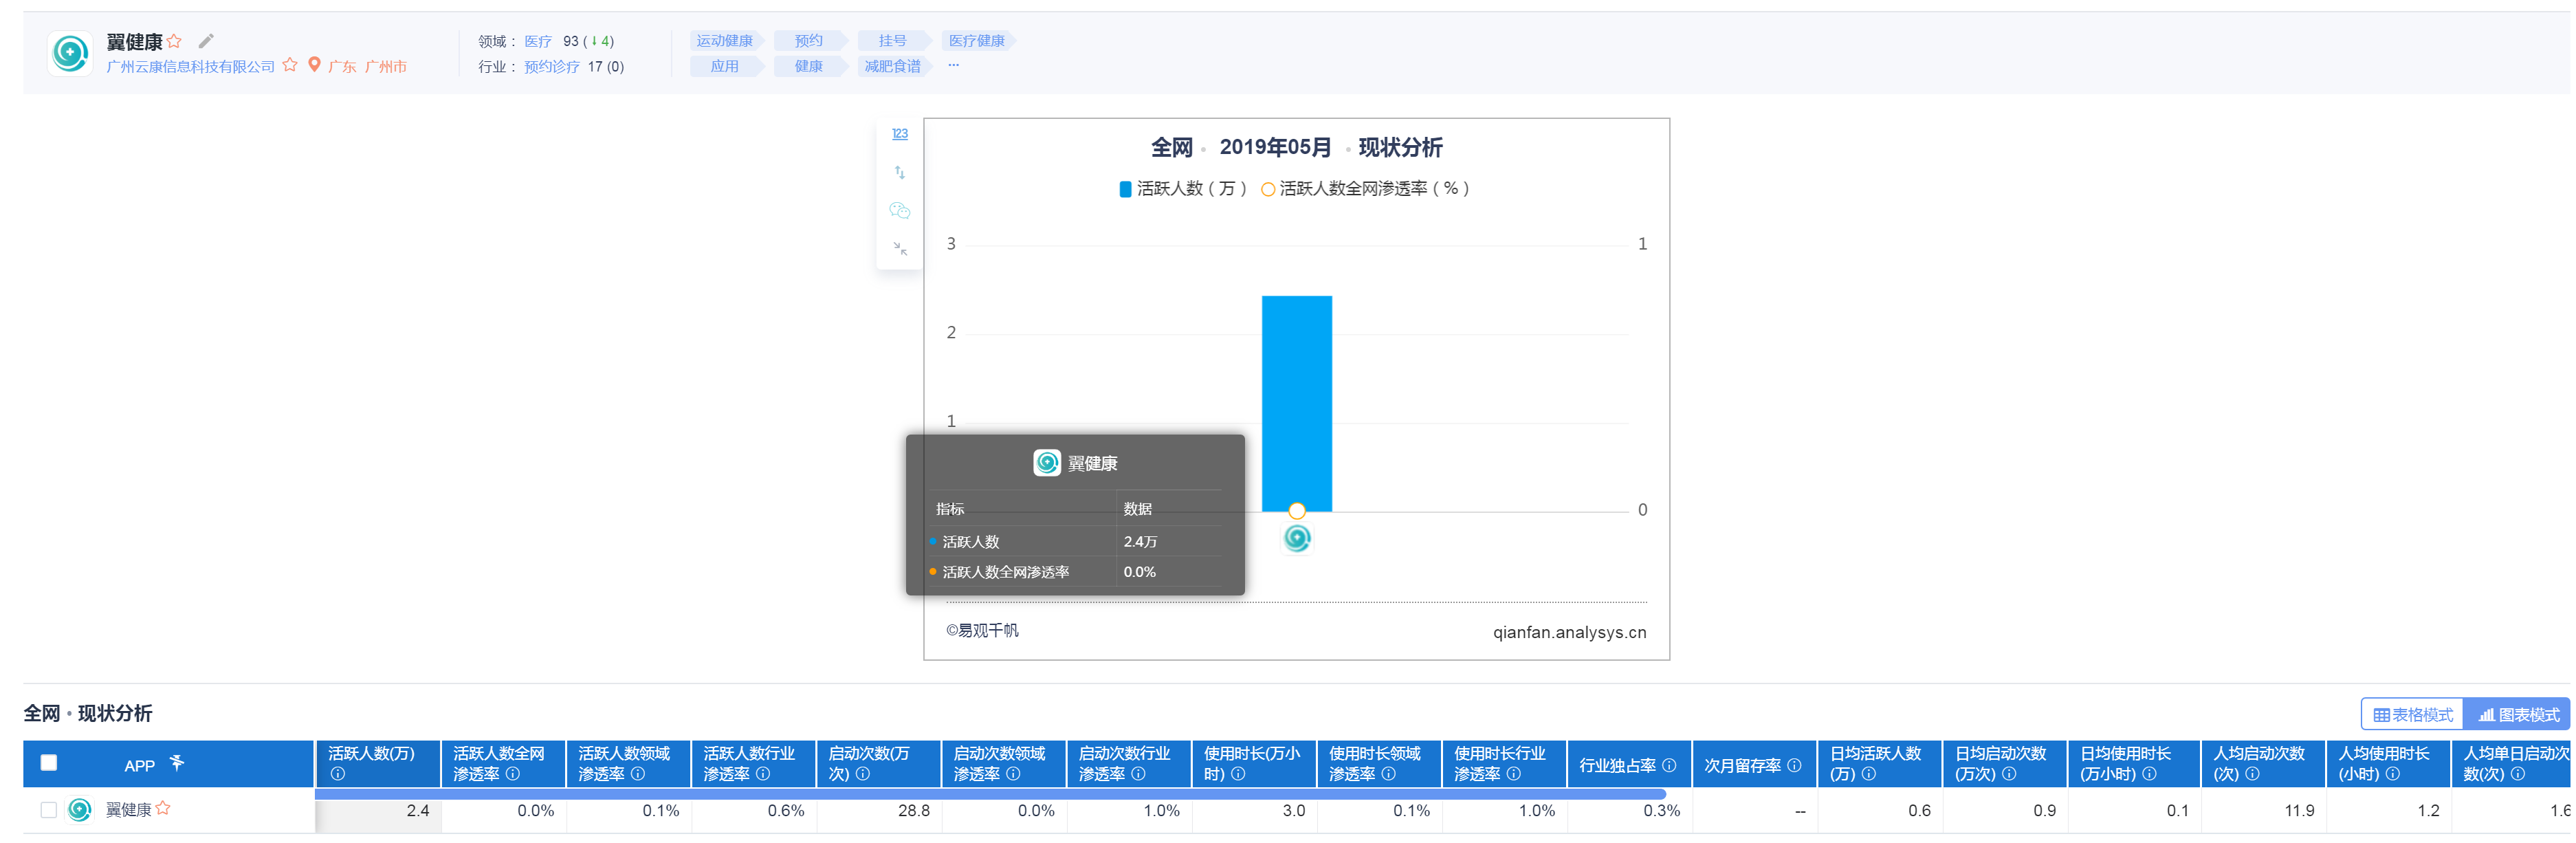The width and height of the screenshot is (2576, 843).
Task: Click the 28.8 启动次数 cell
Action: (879, 811)
